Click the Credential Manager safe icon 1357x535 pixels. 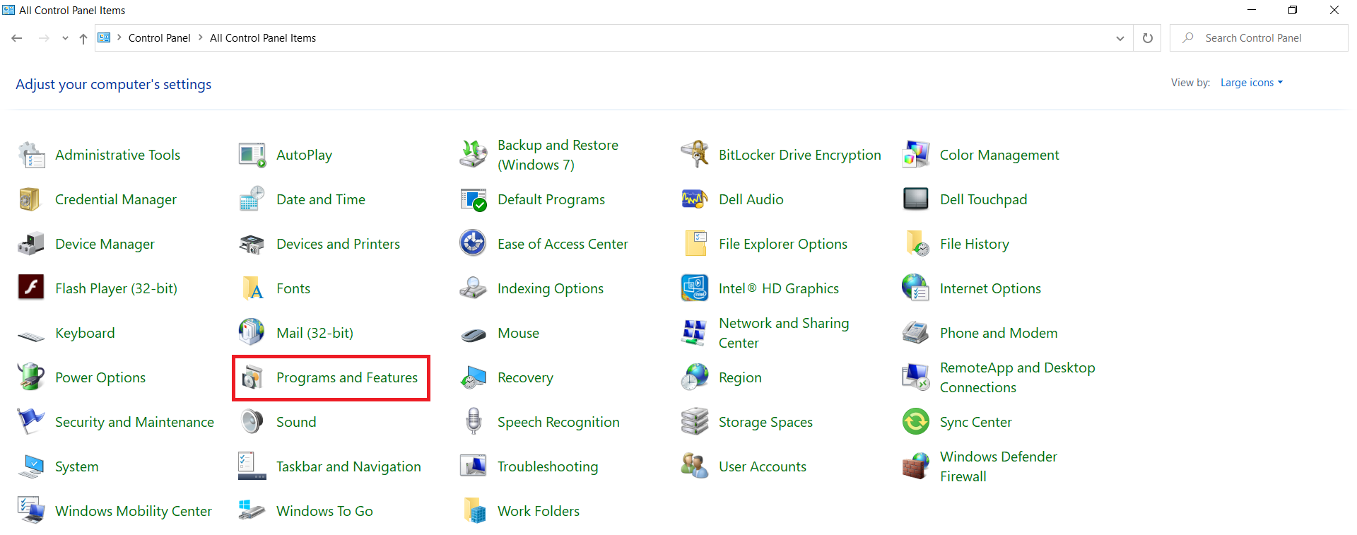point(31,199)
